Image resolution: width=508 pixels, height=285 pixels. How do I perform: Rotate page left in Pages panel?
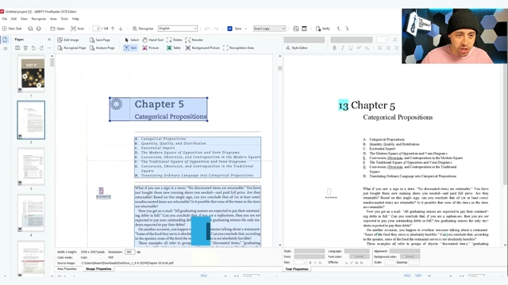[33, 47]
